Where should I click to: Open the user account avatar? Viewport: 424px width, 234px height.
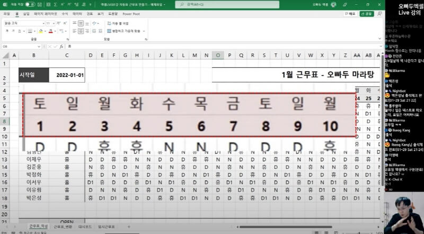(x=333, y=5)
